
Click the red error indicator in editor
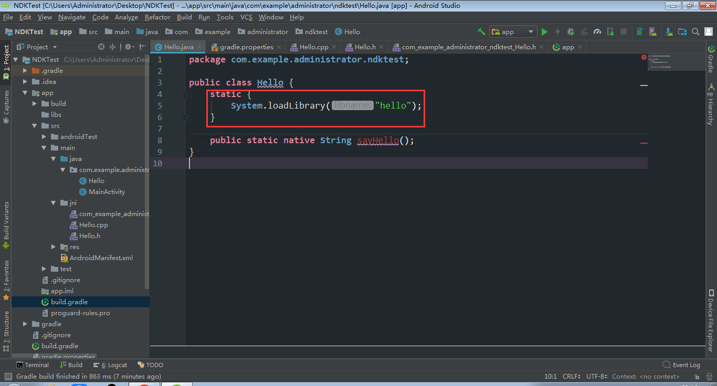tap(644, 57)
